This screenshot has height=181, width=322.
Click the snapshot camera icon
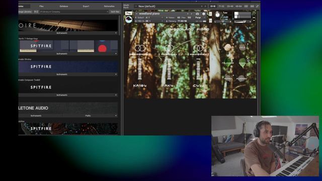[197, 14]
